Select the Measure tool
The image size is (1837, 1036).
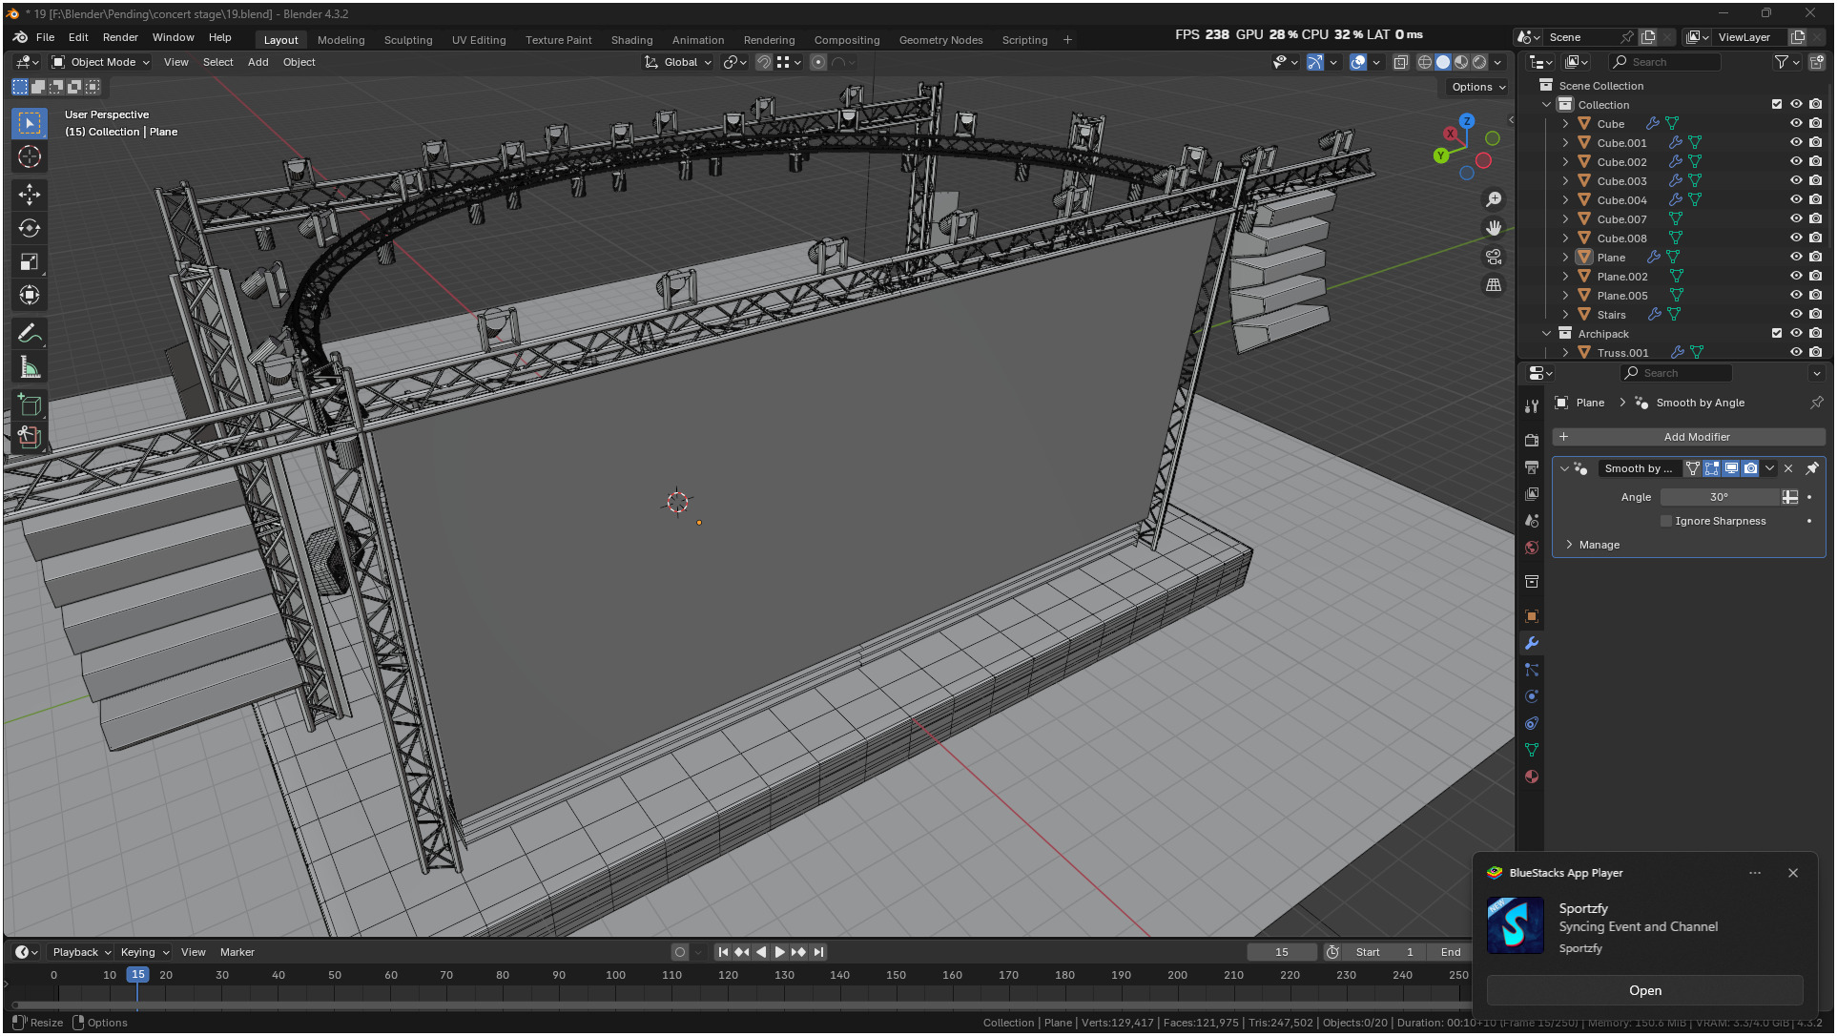pos(30,367)
